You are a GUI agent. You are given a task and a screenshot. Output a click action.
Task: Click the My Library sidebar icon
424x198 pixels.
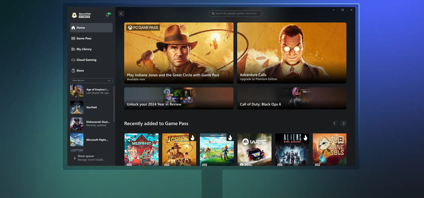pos(73,49)
